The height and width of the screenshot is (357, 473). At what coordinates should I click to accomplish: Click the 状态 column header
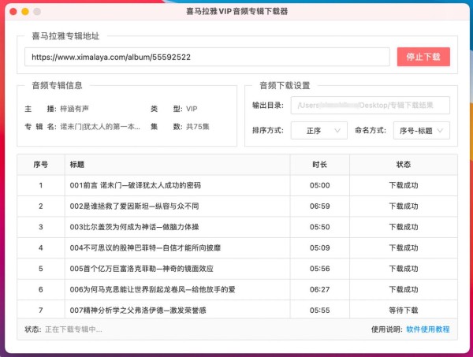pos(404,165)
